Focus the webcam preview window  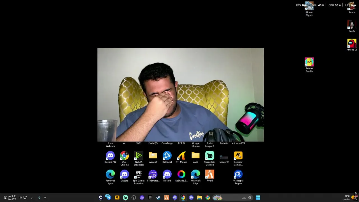pyautogui.click(x=181, y=95)
